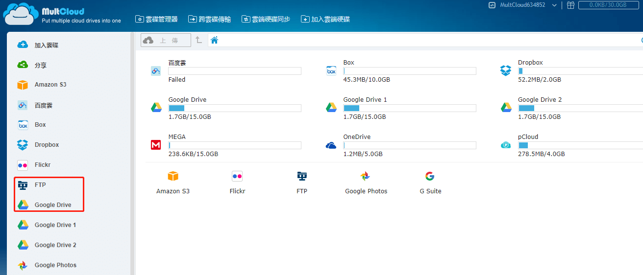Click the MEGA drive icon in main panel
643x275 pixels.
156,145
